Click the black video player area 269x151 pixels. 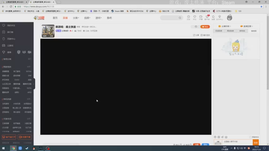coord(126,87)
